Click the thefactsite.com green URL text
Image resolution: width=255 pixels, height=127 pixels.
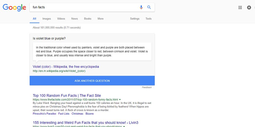tap(75, 99)
